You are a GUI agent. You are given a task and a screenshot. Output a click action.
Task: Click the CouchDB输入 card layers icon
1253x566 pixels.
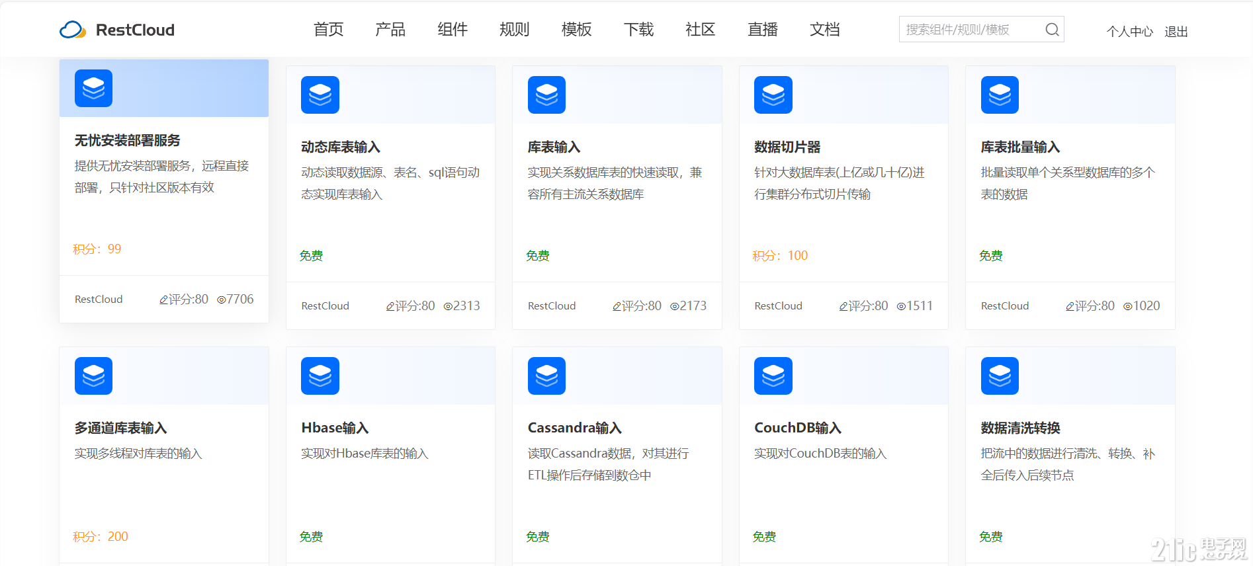[773, 376]
